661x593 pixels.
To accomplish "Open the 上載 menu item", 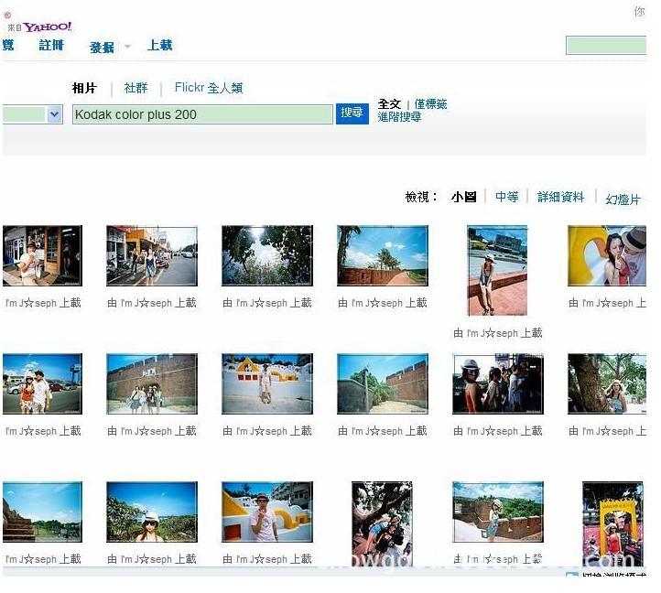I will (x=159, y=46).
